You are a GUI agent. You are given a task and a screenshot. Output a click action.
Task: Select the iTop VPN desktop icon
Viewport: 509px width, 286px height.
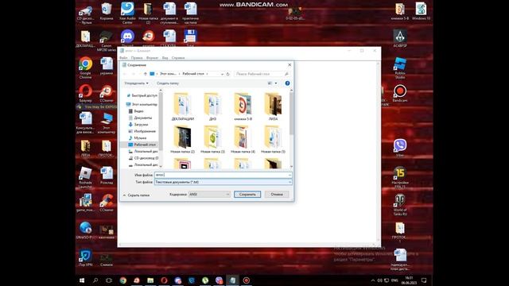pos(85,257)
